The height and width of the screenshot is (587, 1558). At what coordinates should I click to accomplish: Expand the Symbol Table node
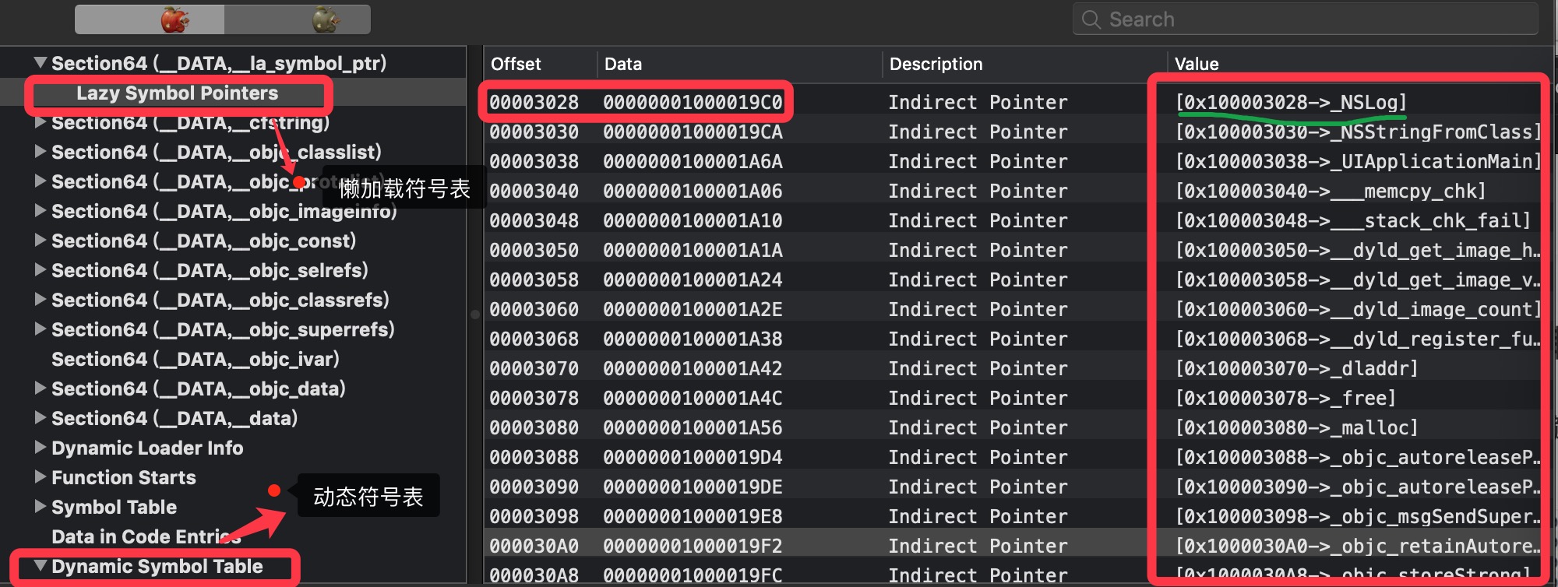[x=41, y=507]
